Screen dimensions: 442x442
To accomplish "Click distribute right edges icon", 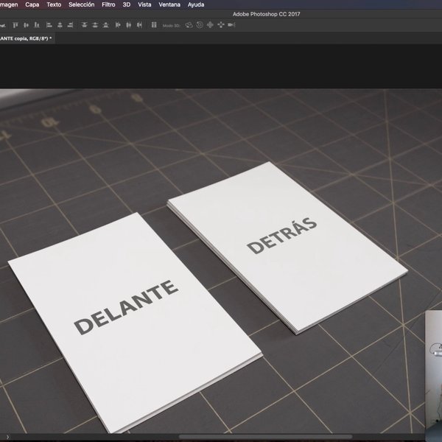I will (x=138, y=24).
